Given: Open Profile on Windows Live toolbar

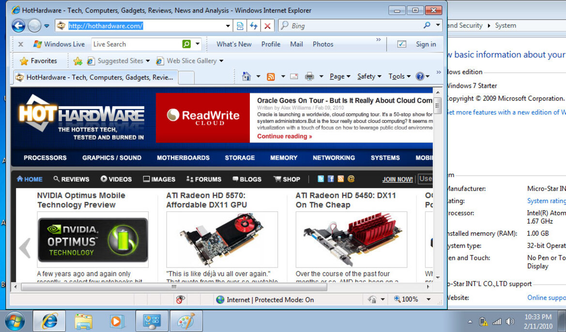Looking at the screenshot, I should [271, 44].
